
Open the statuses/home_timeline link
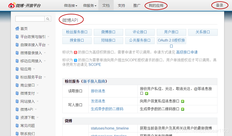110,128
